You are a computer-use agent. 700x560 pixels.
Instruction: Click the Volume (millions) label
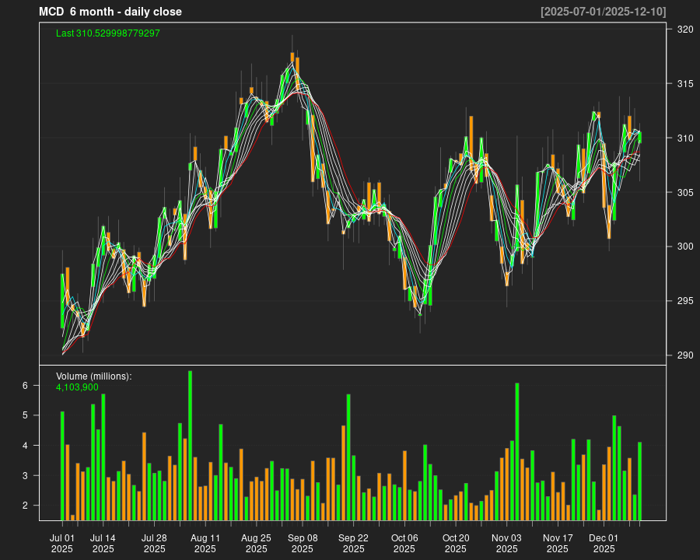click(94, 376)
